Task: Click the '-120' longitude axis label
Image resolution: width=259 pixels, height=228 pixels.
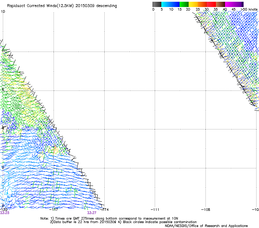Action: pyautogui.click(x=3, y=210)
